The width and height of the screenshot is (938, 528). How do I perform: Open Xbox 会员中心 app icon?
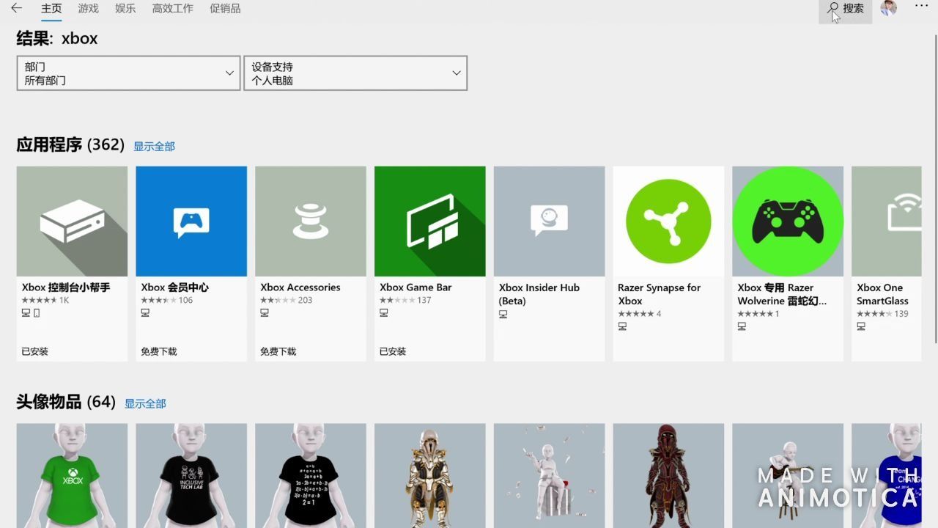click(x=191, y=221)
